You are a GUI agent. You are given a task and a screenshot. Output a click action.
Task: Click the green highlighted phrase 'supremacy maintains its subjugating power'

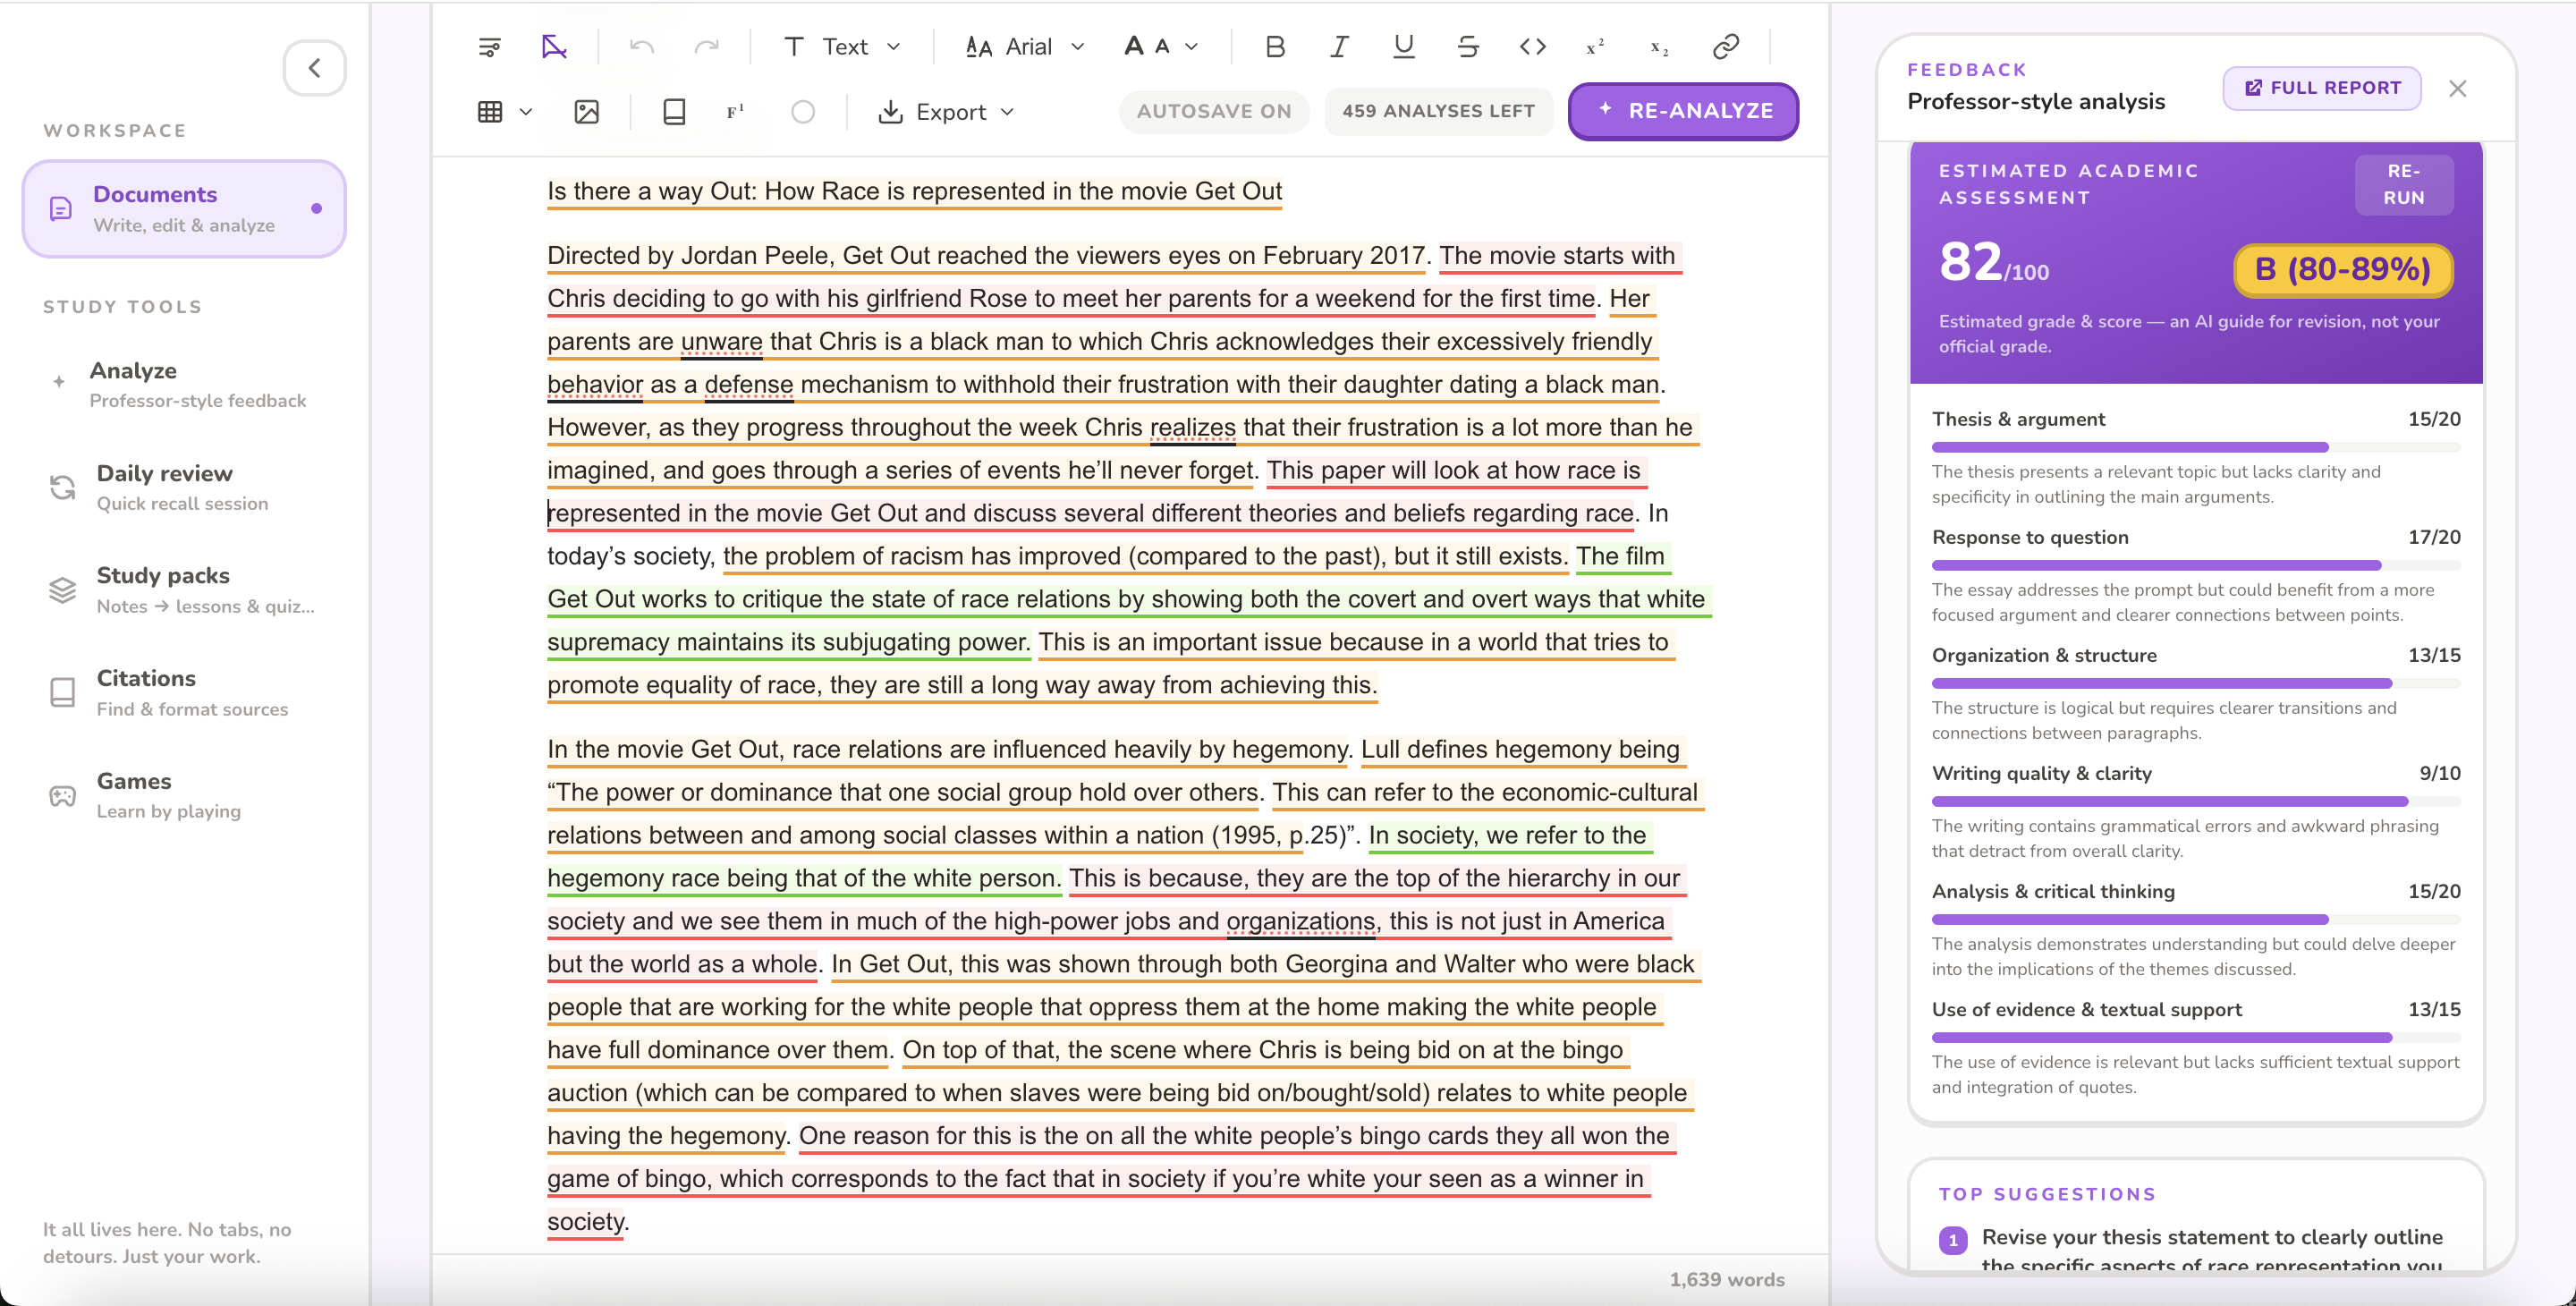tap(787, 642)
